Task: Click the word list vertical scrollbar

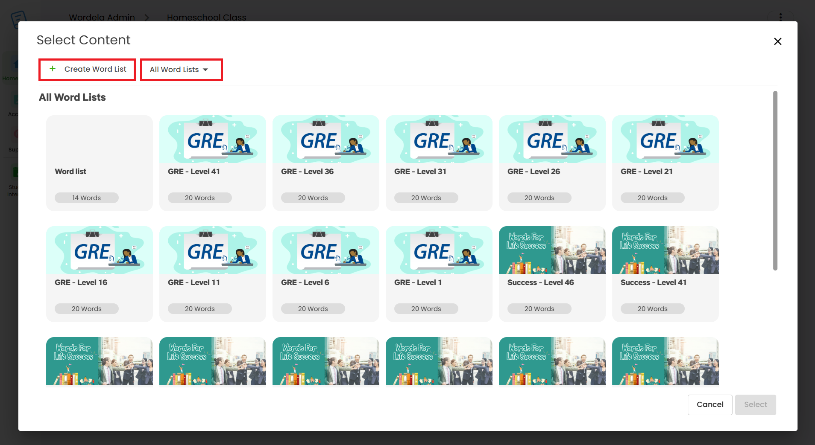Action: (775, 180)
